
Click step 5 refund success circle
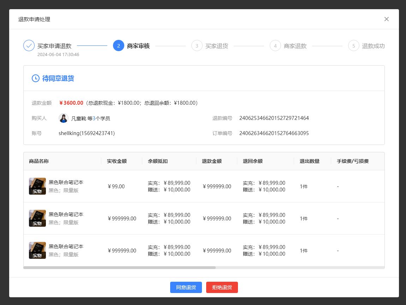click(x=354, y=46)
